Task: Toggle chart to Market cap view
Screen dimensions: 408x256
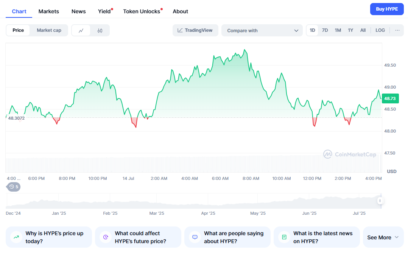Action: 49,30
